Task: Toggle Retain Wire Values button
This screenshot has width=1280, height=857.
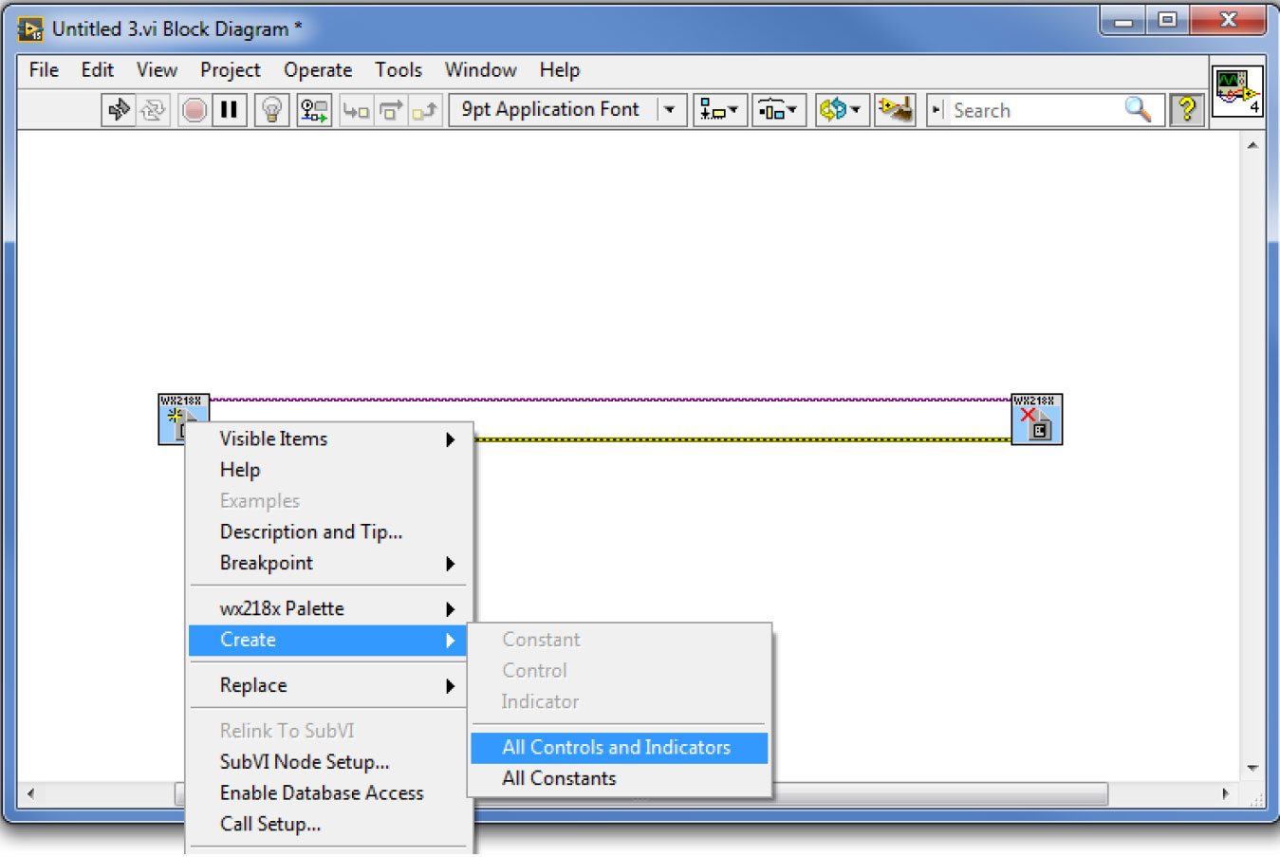Action: click(x=314, y=110)
